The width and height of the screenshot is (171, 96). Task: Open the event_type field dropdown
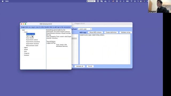tap(85, 29)
